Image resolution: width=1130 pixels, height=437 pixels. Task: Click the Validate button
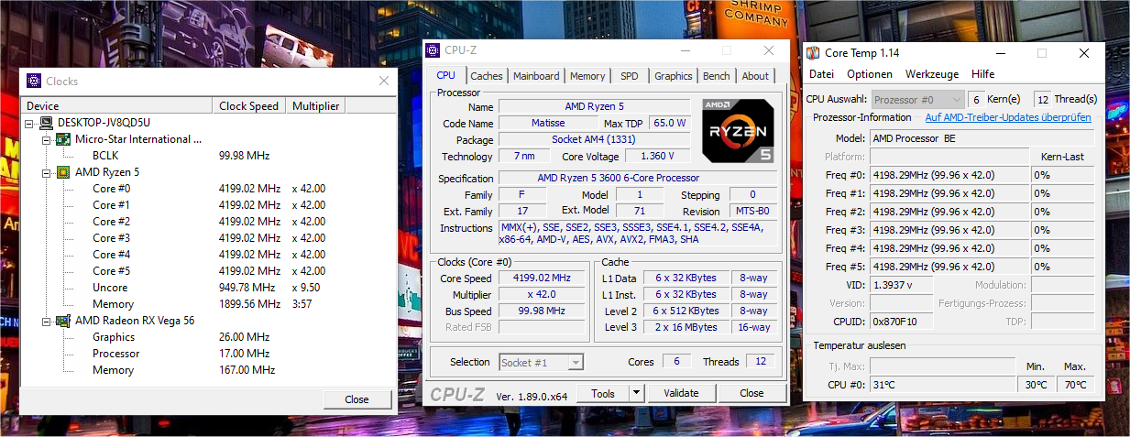click(681, 393)
